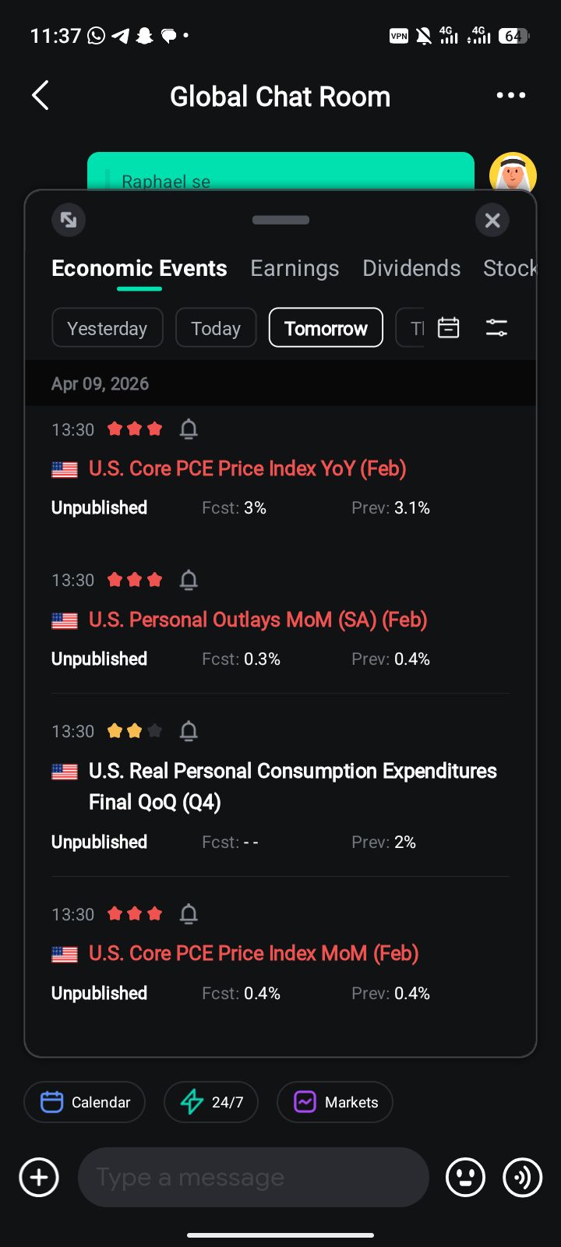The height and width of the screenshot is (1247, 561).
Task: Close the economic events panel
Action: 492,221
